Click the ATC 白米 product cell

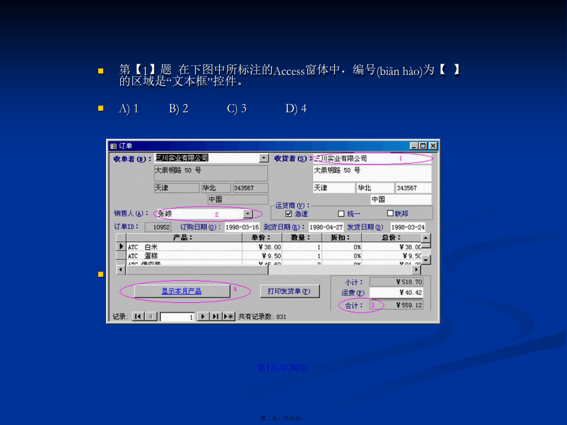(x=183, y=247)
